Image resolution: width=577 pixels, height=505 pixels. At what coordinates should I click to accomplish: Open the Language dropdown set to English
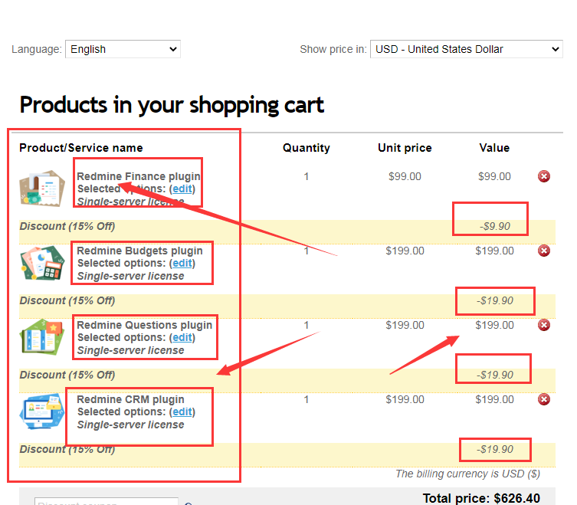(x=123, y=49)
